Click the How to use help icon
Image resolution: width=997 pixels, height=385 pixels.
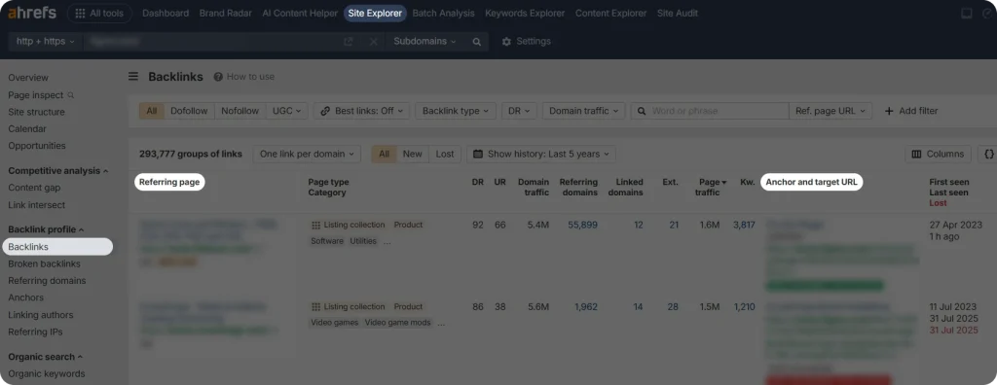click(218, 77)
